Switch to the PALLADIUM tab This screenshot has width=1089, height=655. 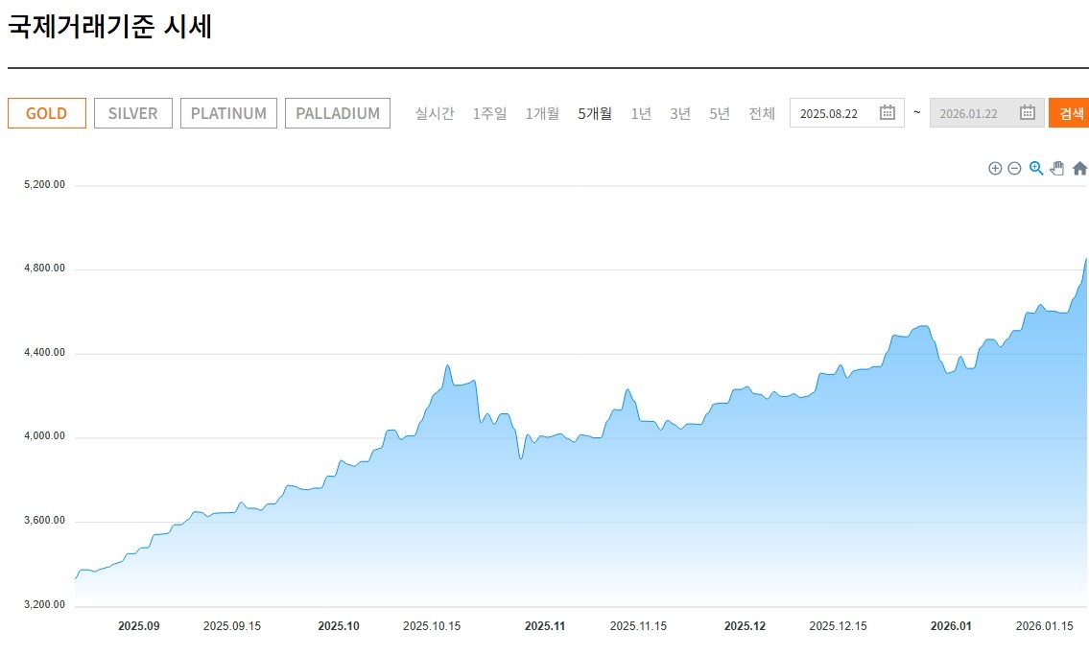(338, 113)
